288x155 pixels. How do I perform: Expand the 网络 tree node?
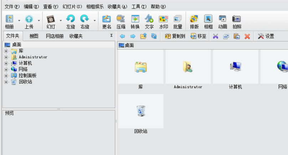(6, 70)
